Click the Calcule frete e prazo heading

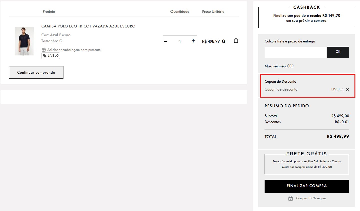coord(290,41)
